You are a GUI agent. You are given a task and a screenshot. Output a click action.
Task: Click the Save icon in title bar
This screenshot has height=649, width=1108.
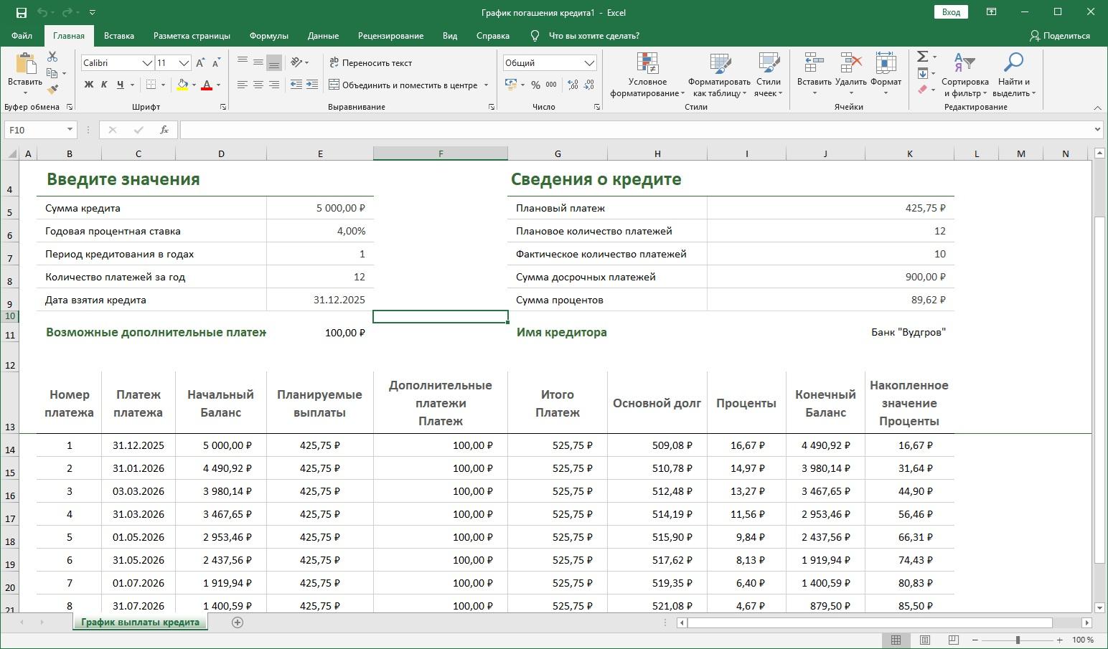point(21,12)
